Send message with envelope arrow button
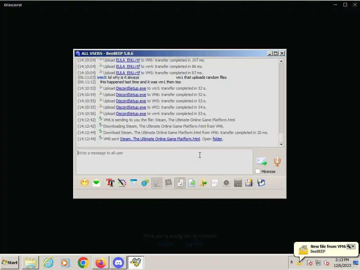The image size is (360, 270). click(262, 161)
